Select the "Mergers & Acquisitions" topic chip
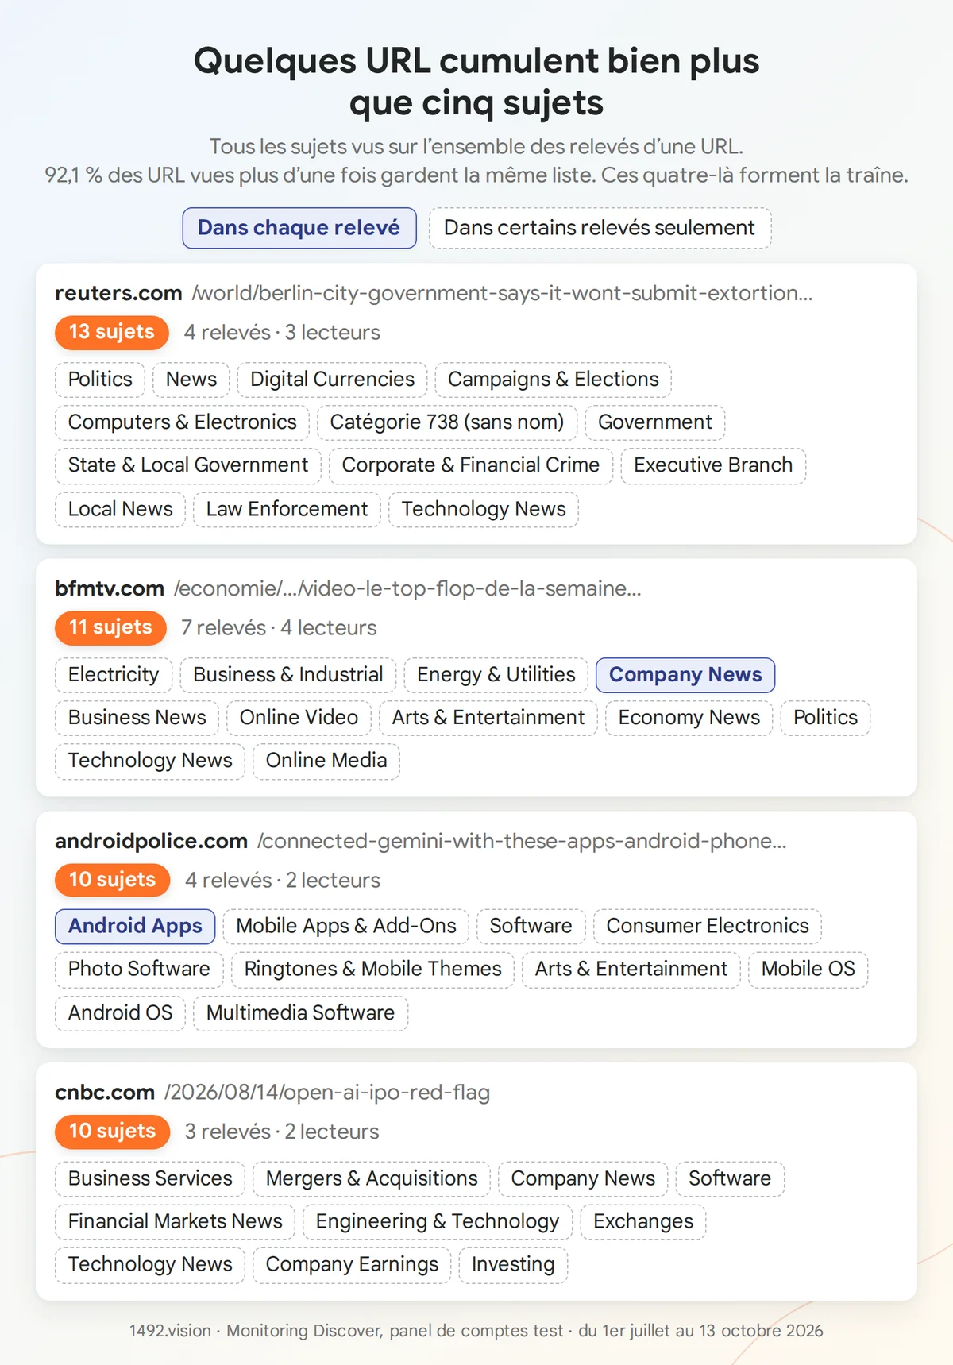Screen dimensions: 953x1365 pos(372,1179)
